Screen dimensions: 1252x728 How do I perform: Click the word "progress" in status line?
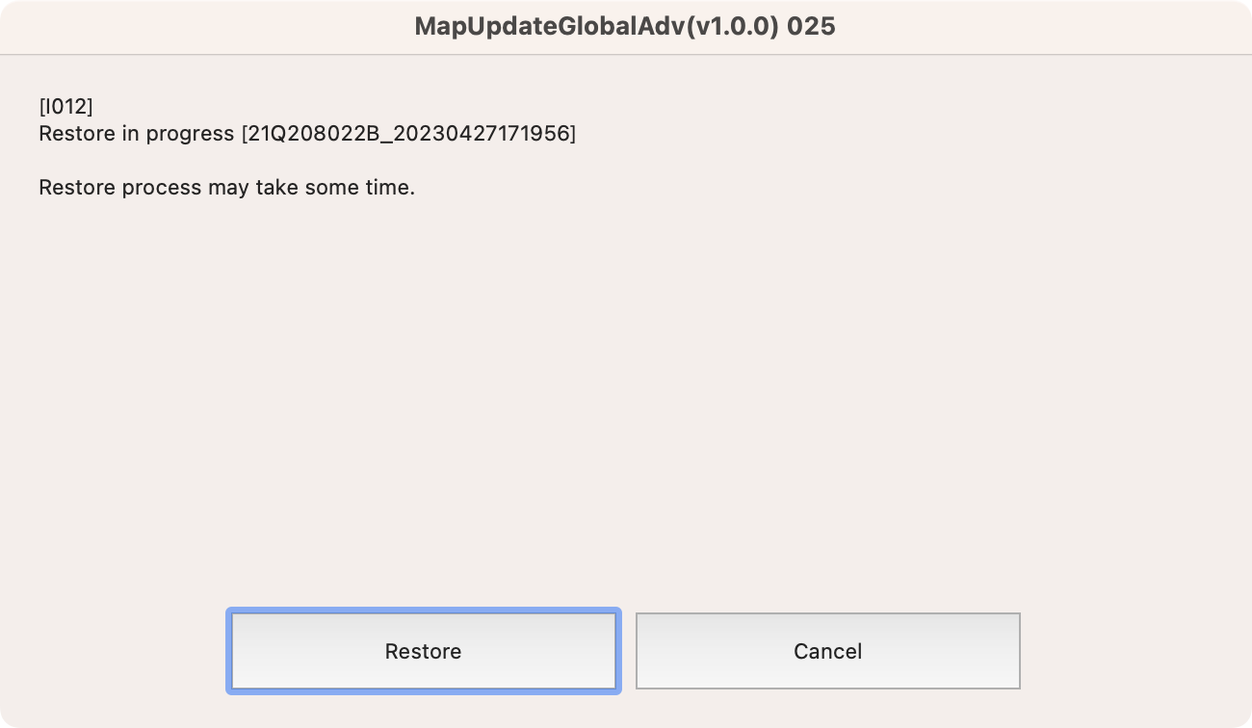[190, 134]
